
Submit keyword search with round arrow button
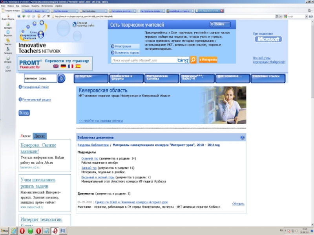pyautogui.click(x=62, y=78)
